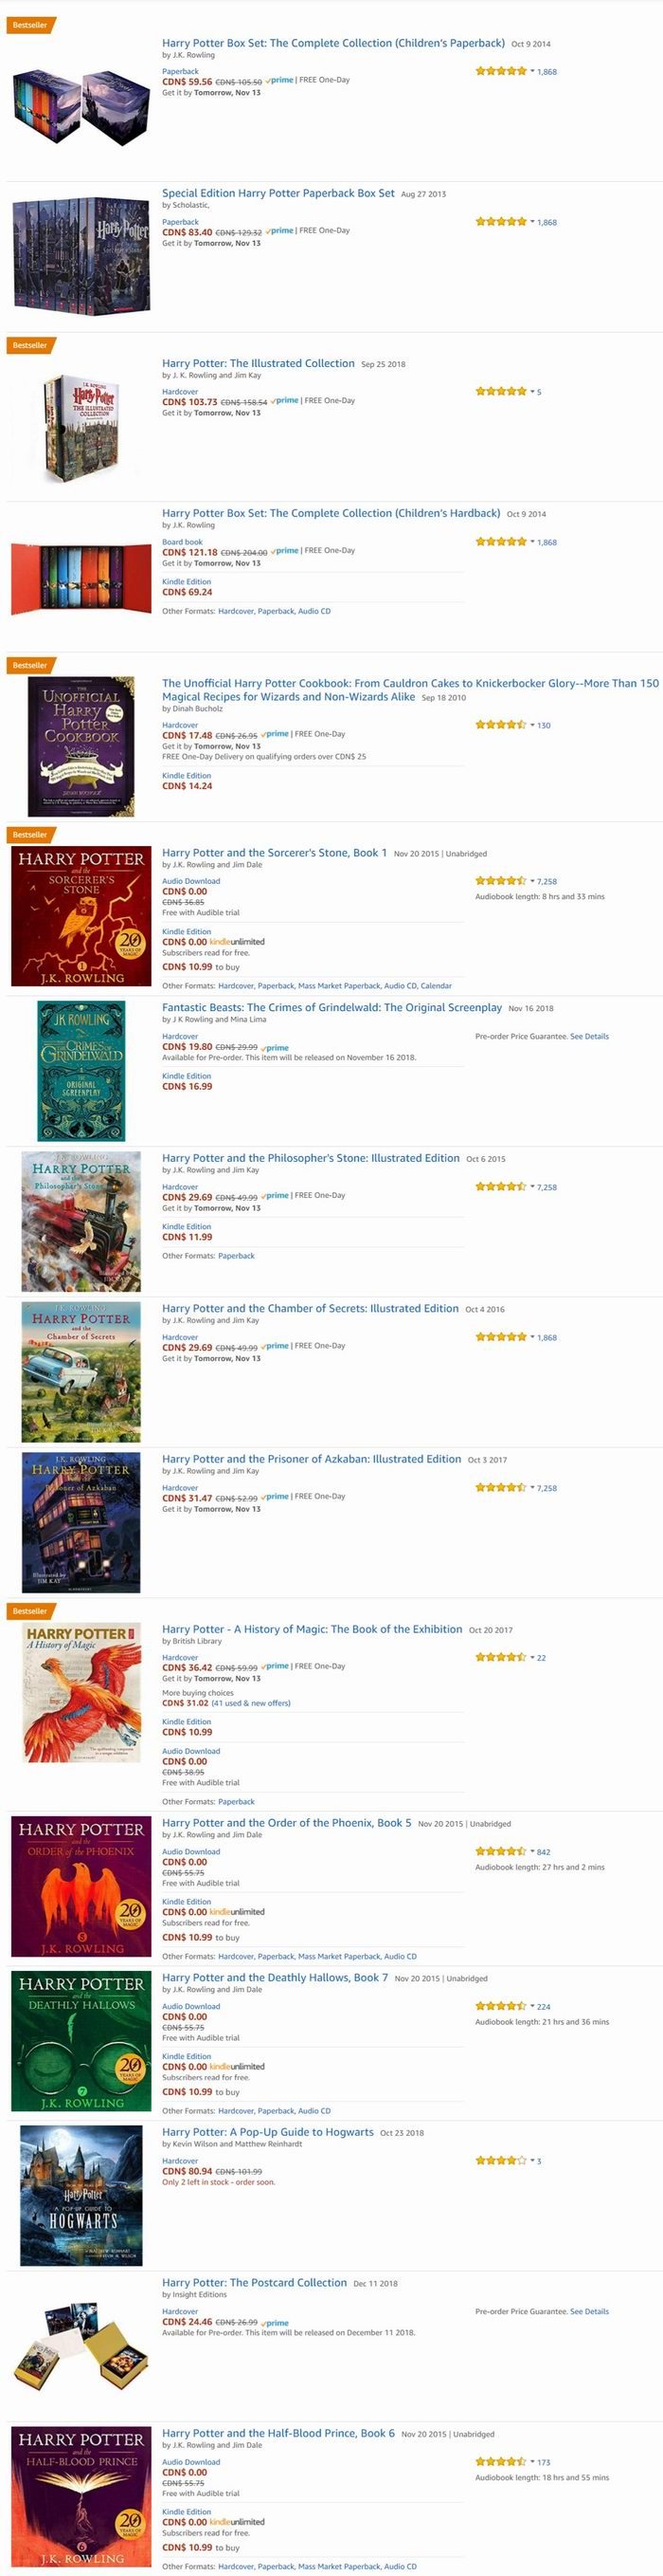
Task: Expand the rating arrow for Half-Blood Prince, Book 6
Action: pyautogui.click(x=532, y=2461)
